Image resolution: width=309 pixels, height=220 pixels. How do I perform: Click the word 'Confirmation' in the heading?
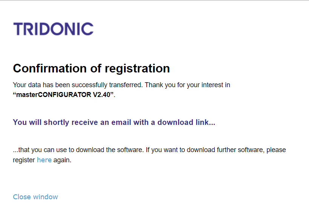click(x=50, y=68)
